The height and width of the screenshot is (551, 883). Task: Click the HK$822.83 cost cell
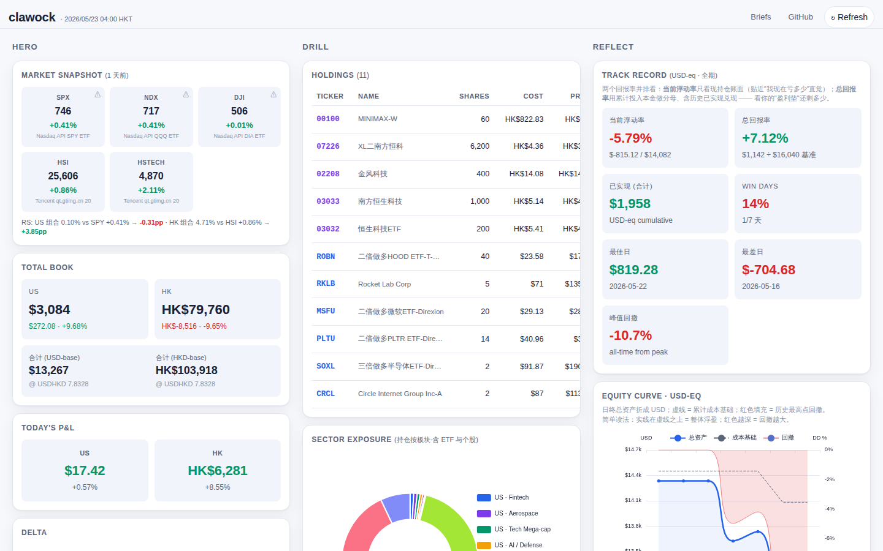pyautogui.click(x=524, y=119)
